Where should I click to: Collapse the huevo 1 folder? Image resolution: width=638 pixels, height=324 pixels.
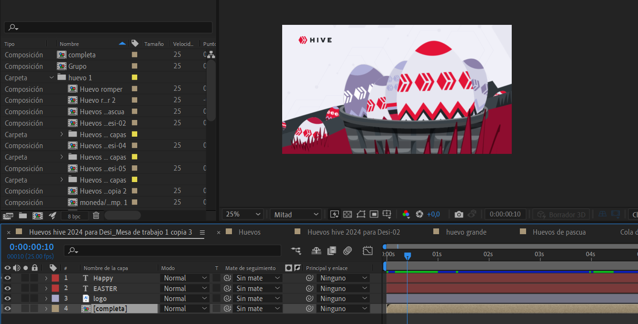tap(52, 77)
